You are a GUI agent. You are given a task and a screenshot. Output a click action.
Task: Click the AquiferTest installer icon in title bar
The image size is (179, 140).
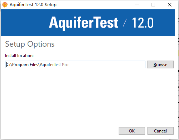tap(5, 5)
